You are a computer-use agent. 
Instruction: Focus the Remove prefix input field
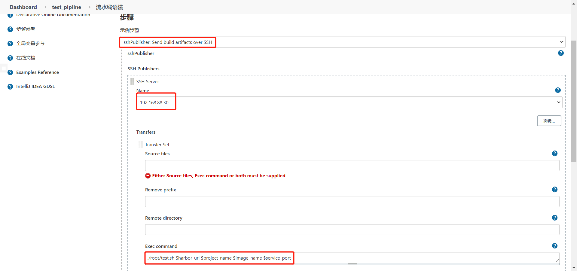[352, 202]
